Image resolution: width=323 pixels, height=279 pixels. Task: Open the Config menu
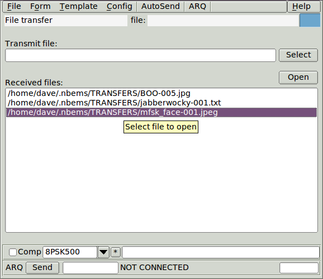click(x=119, y=6)
